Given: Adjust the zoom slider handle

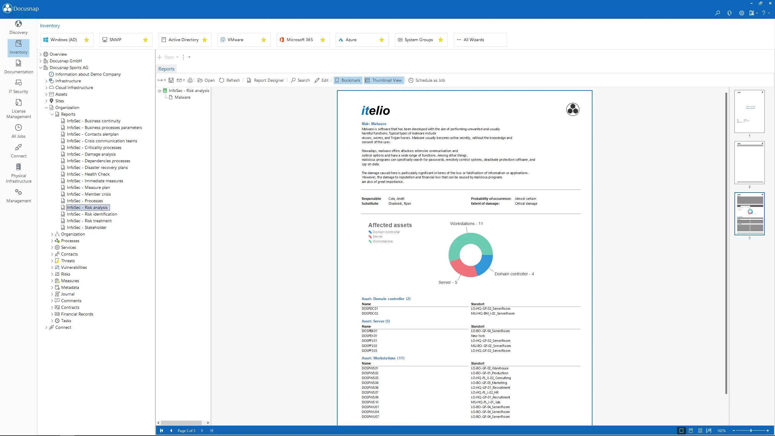Looking at the screenshot, I should (751, 431).
